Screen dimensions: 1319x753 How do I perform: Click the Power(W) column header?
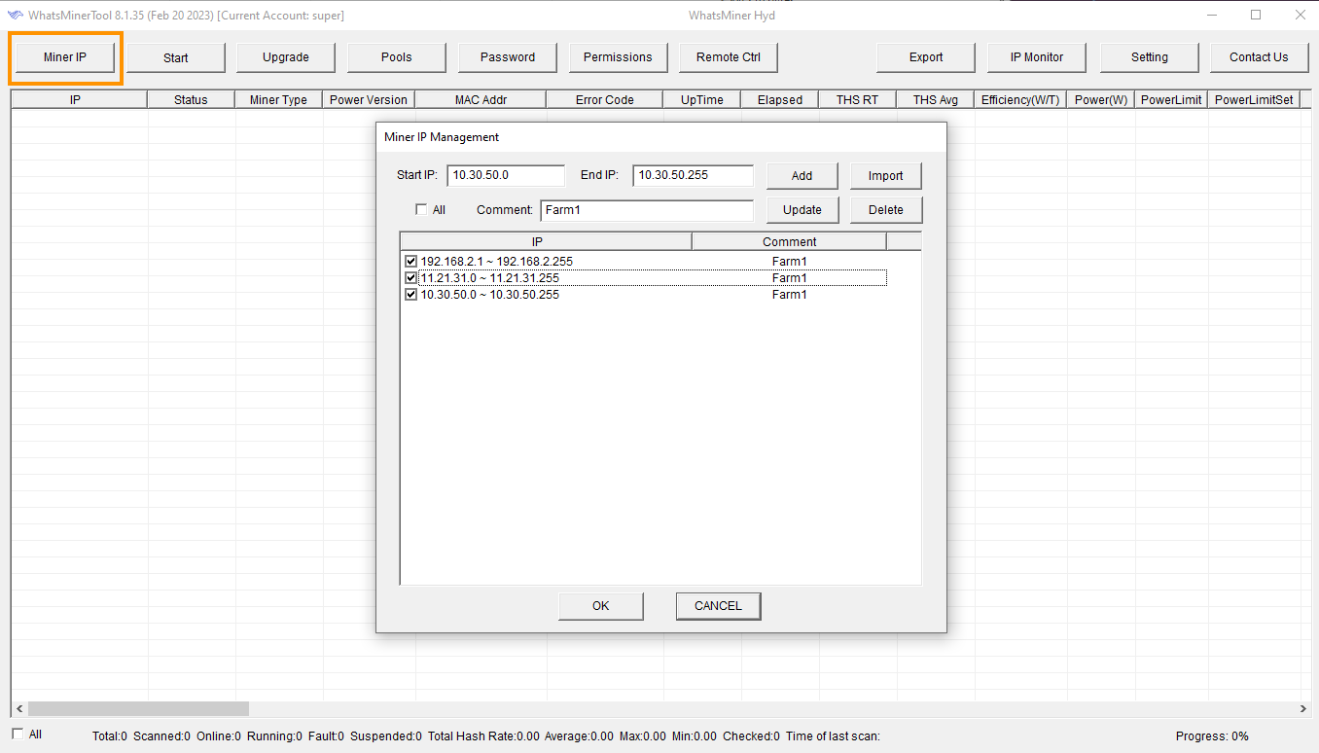click(1101, 99)
